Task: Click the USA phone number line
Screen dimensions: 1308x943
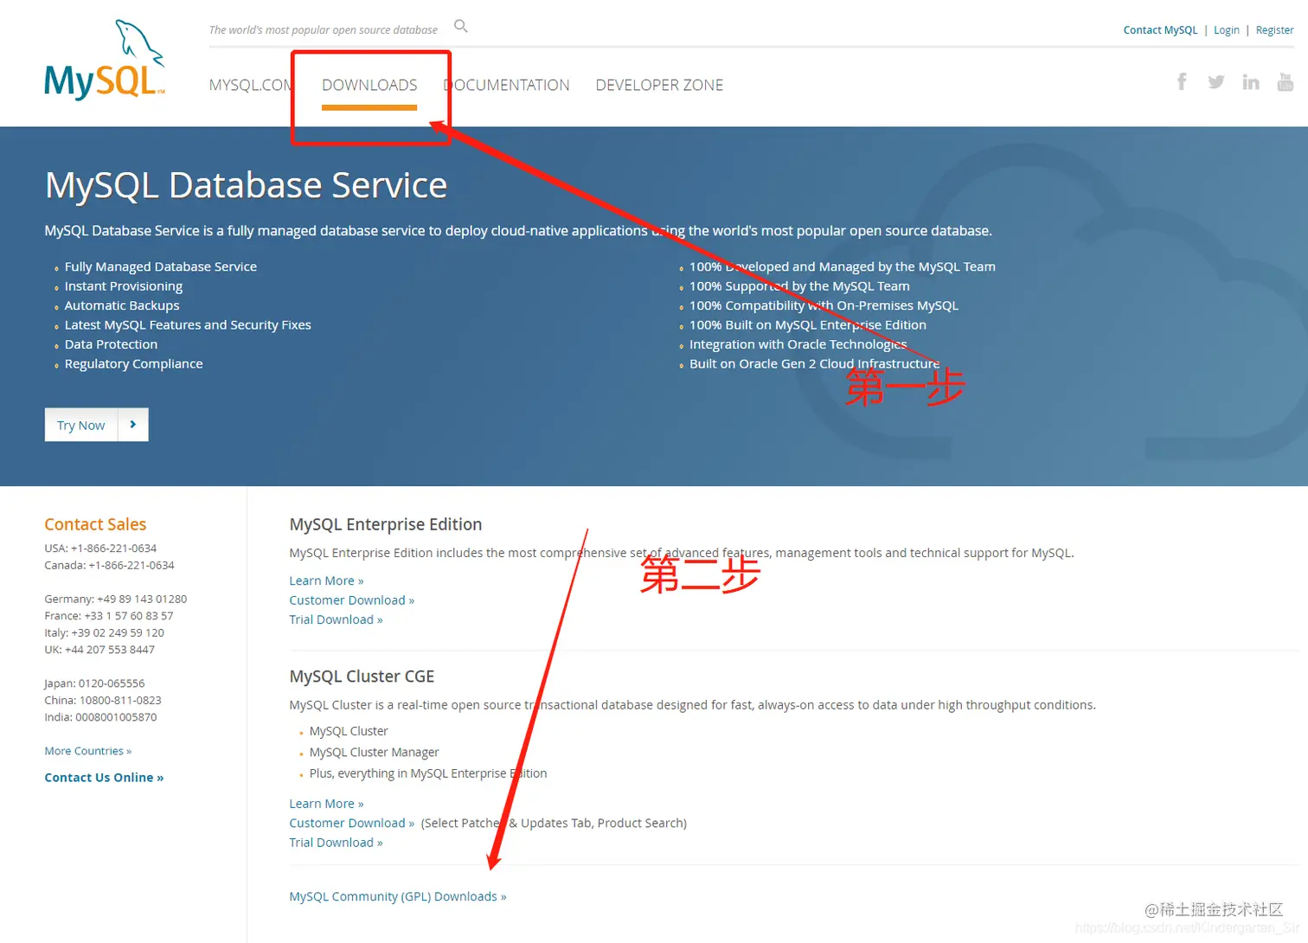Action: click(100, 548)
